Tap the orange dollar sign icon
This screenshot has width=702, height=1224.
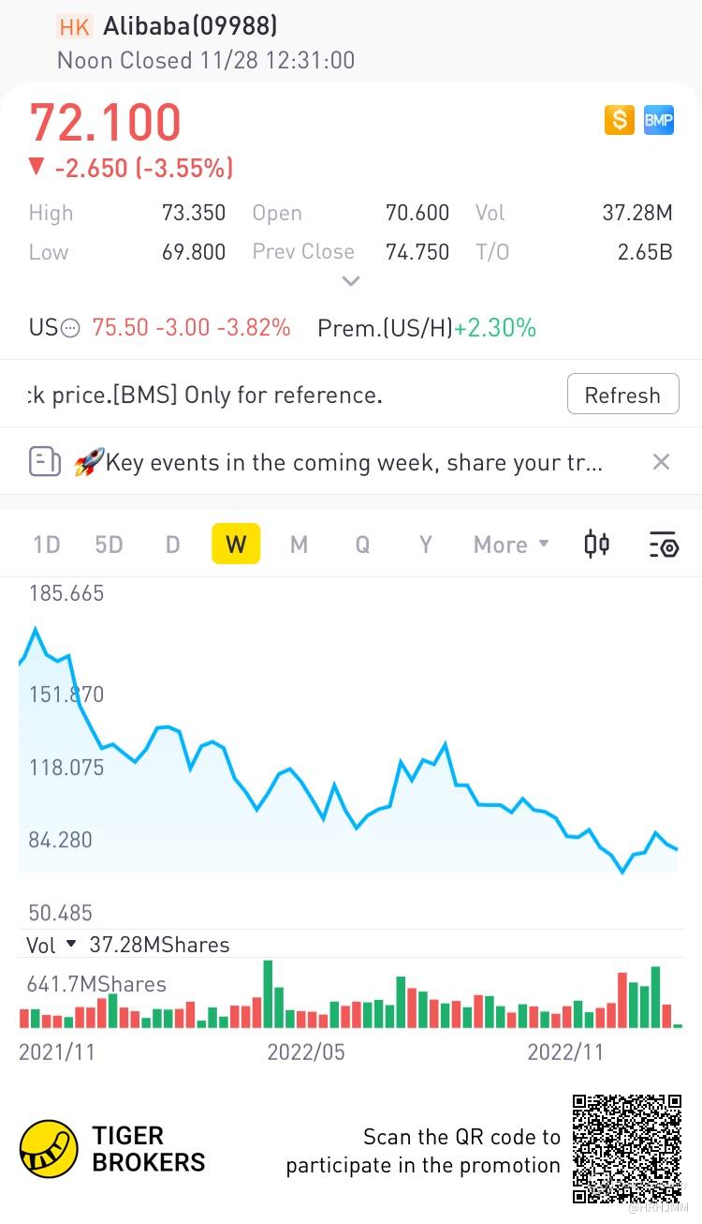[x=619, y=120]
